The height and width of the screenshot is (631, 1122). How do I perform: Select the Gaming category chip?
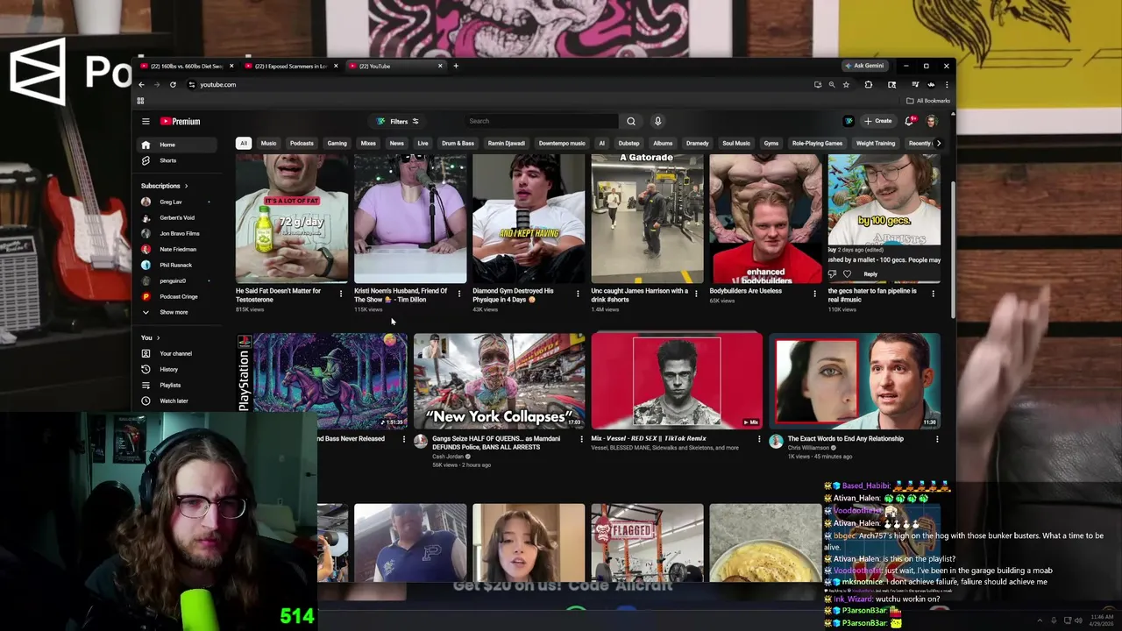click(337, 143)
